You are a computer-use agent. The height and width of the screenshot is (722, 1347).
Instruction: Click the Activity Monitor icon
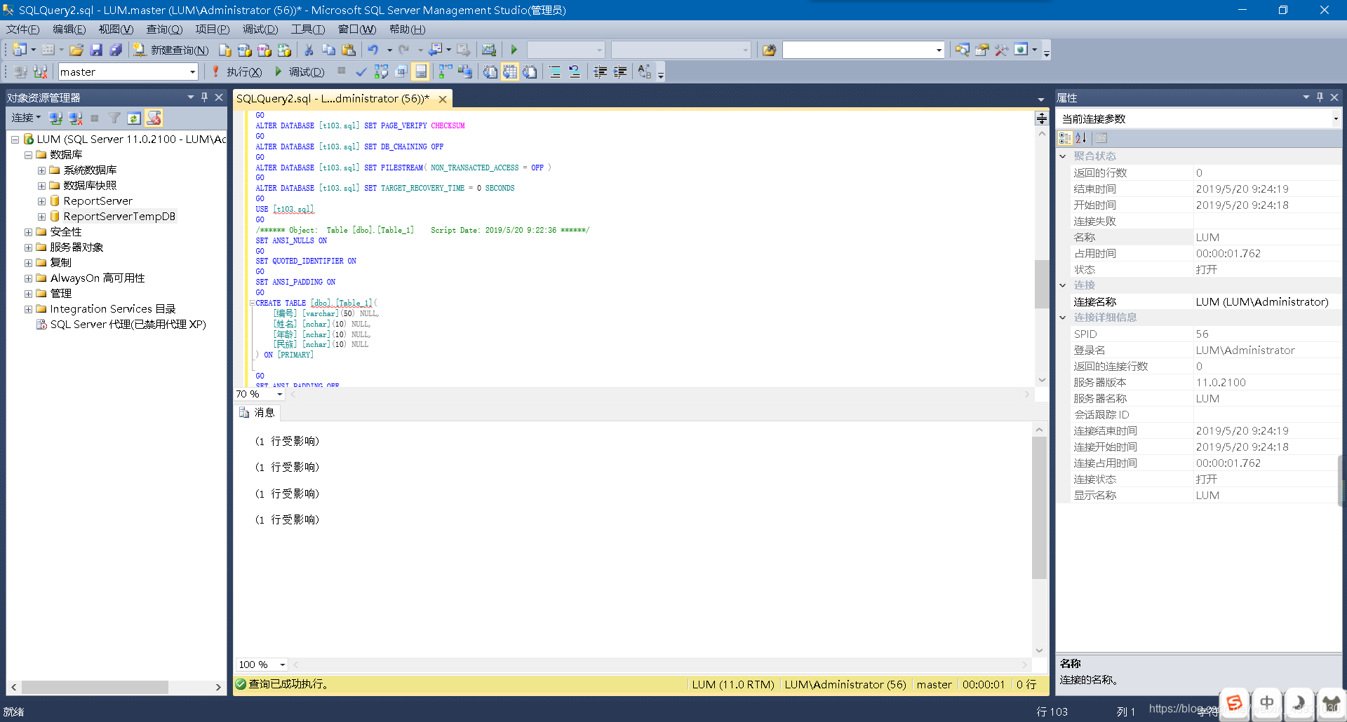point(489,50)
